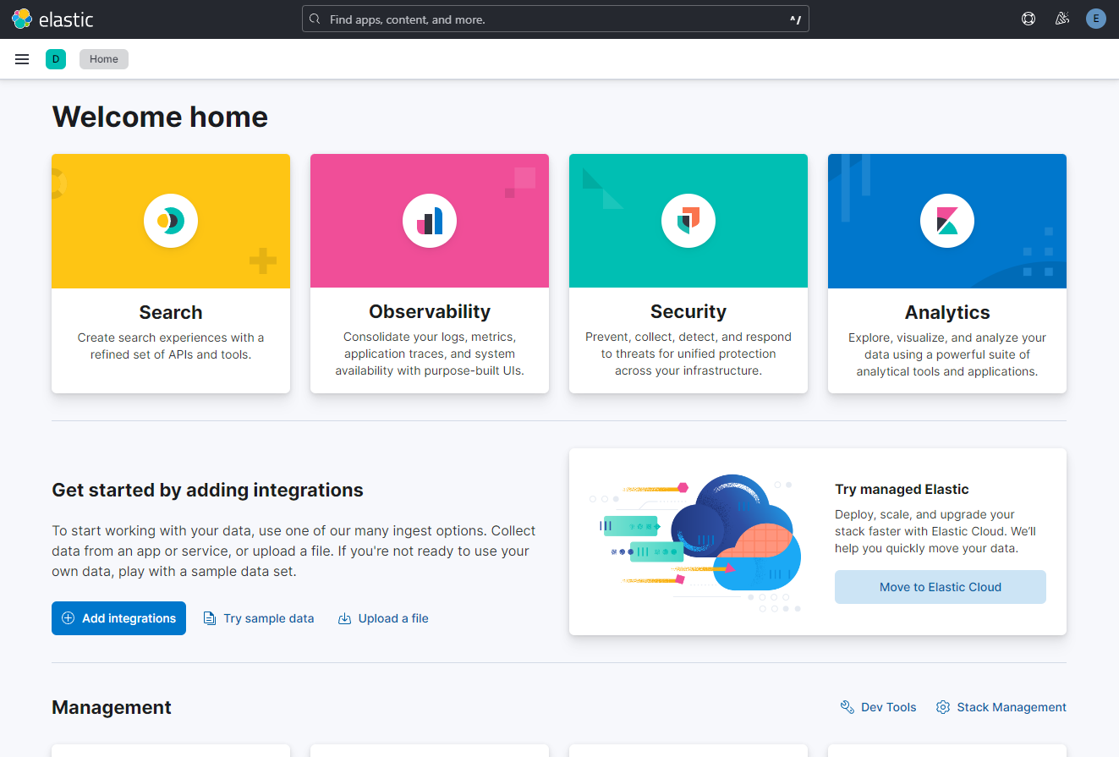Click the Get started by adding integrations heading
The width and height of the screenshot is (1119, 757).
207,490
